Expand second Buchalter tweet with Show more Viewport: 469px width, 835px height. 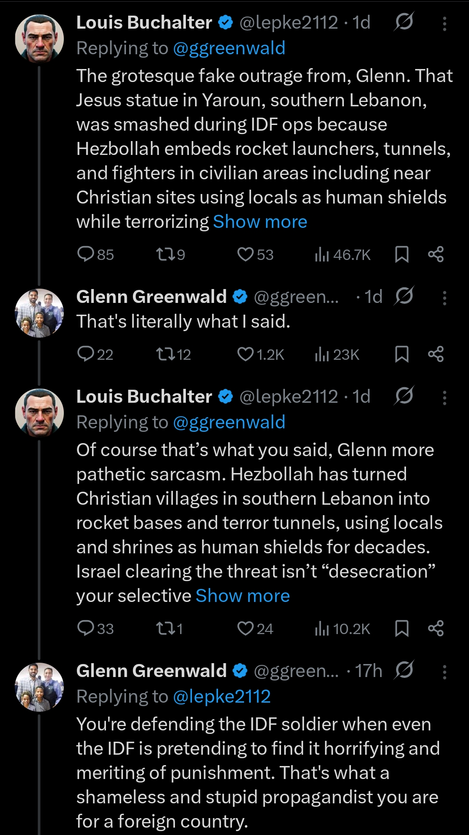(x=243, y=596)
